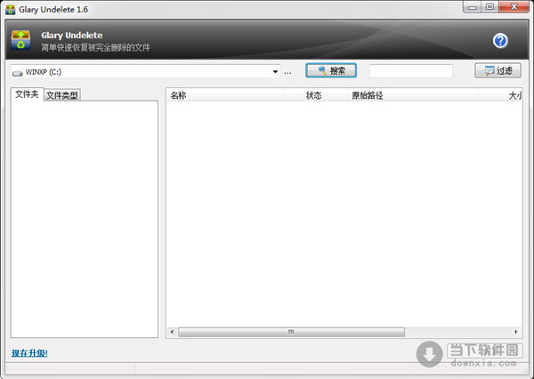Sort by the 原始路径 column header
This screenshot has width=534, height=379.
tap(413, 95)
